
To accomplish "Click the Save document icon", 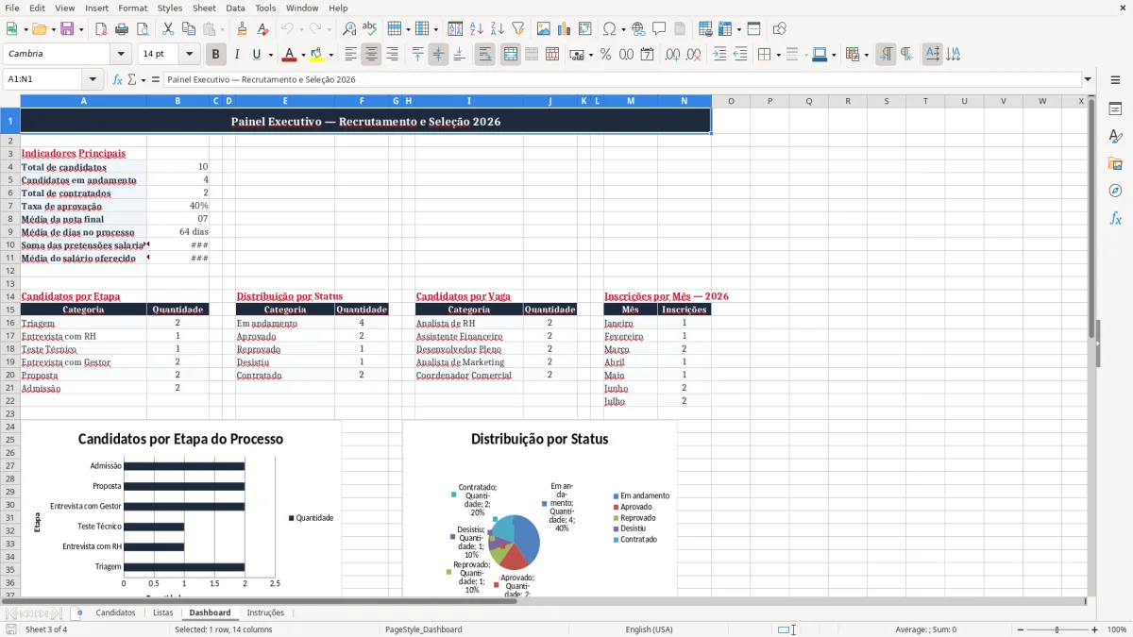I will click(67, 29).
